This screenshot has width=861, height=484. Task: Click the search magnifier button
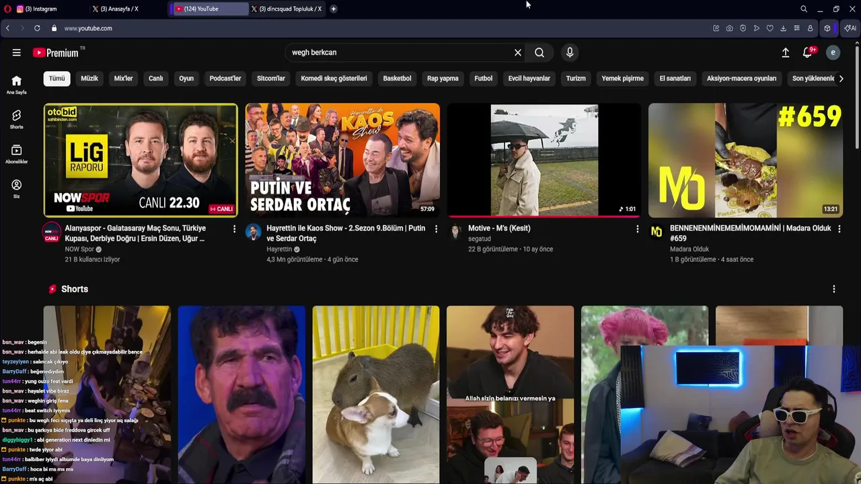[x=539, y=52]
